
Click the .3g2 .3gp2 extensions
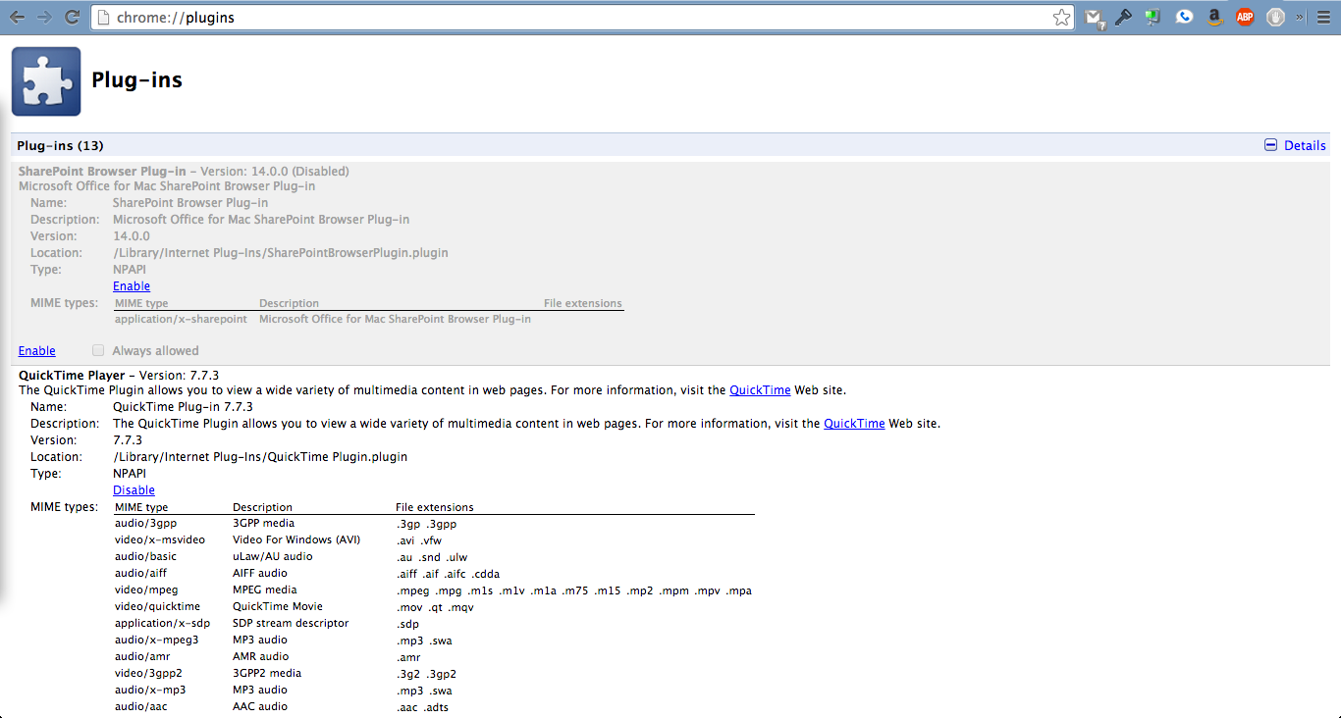click(x=426, y=674)
